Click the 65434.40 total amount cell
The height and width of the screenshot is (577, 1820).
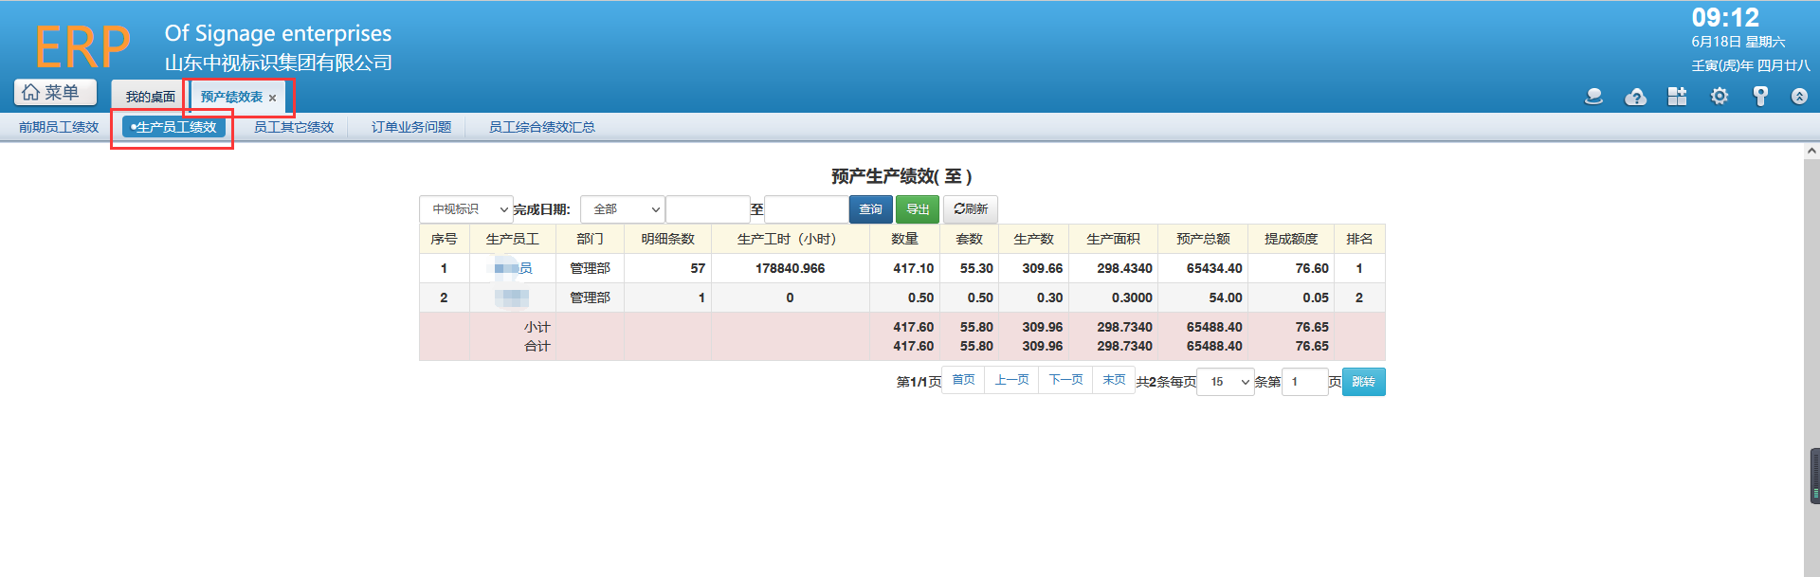(1203, 268)
